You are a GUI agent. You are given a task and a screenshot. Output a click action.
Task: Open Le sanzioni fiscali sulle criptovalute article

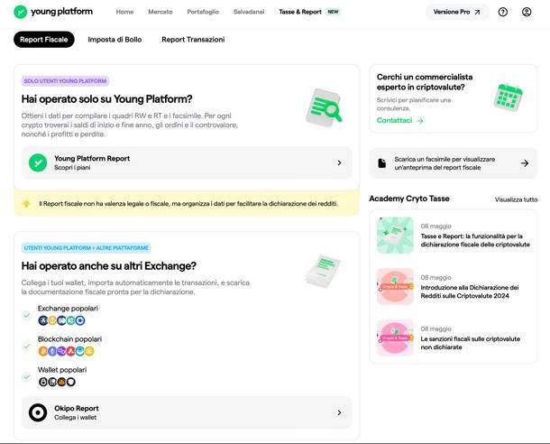click(x=470, y=343)
